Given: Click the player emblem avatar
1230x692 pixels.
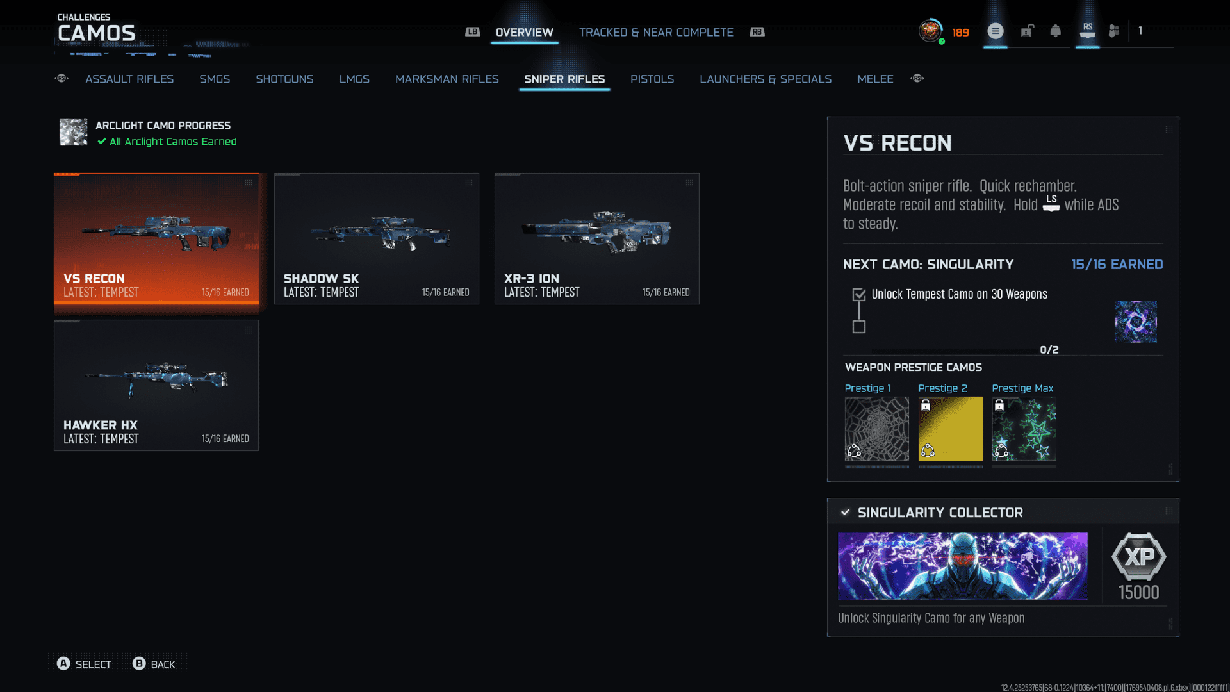Looking at the screenshot, I should point(930,31).
